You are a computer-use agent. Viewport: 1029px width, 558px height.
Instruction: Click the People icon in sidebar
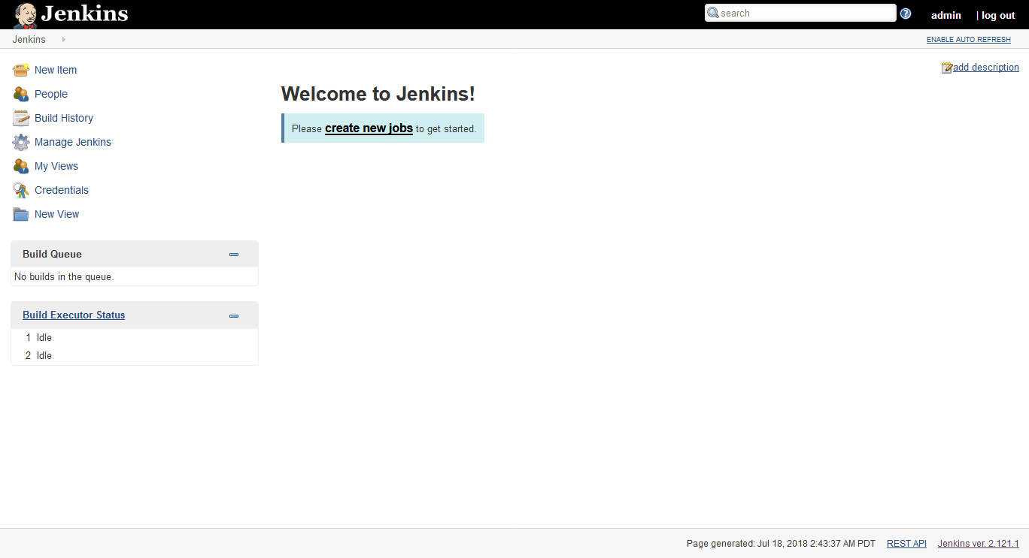click(x=21, y=94)
